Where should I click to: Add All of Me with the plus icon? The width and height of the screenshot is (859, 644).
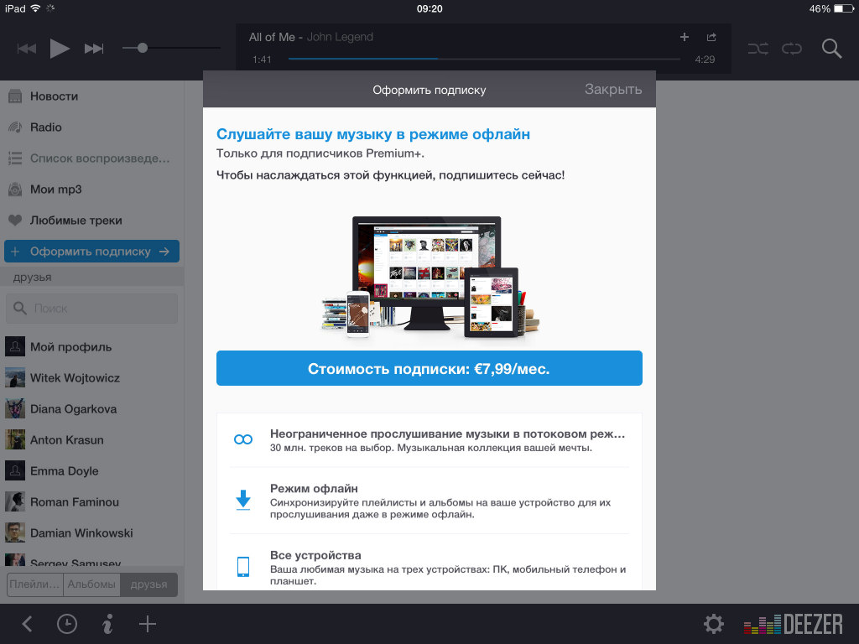tap(684, 37)
